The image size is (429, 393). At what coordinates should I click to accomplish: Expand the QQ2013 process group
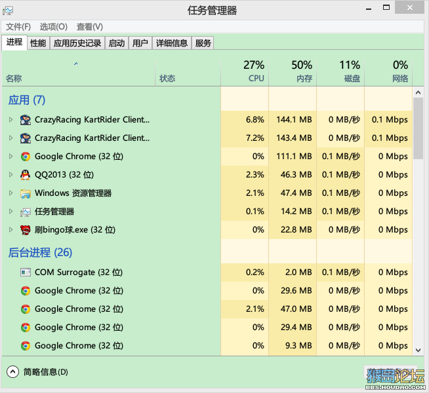pyautogui.click(x=10, y=174)
